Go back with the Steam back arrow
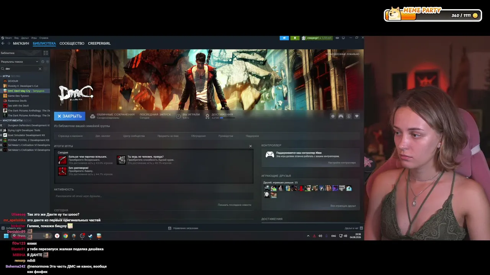 (3, 44)
